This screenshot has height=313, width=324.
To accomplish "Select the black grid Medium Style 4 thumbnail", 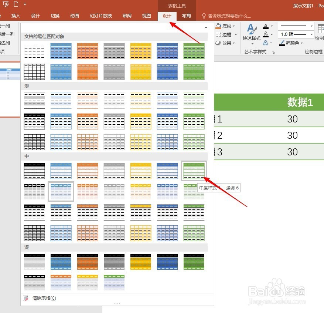I will pos(34,233).
